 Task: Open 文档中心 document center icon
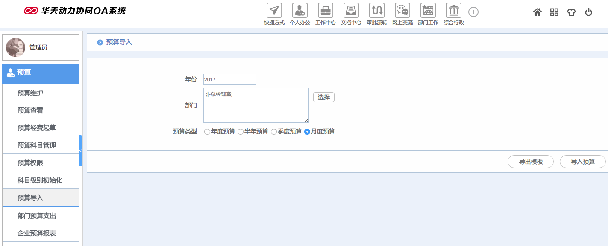pyautogui.click(x=351, y=11)
